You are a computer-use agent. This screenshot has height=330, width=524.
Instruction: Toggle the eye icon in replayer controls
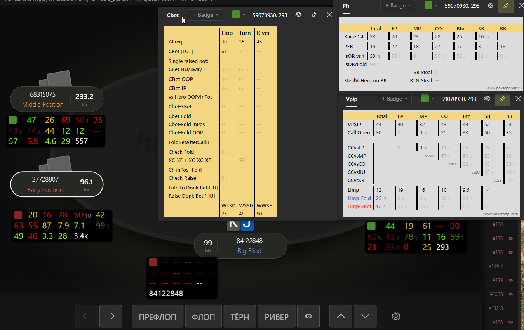tap(308, 316)
